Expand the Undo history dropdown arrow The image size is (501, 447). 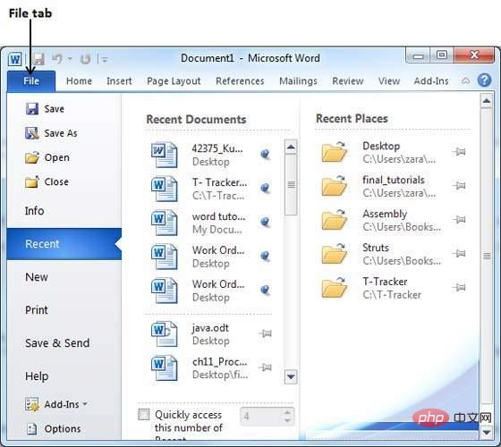tap(70, 59)
